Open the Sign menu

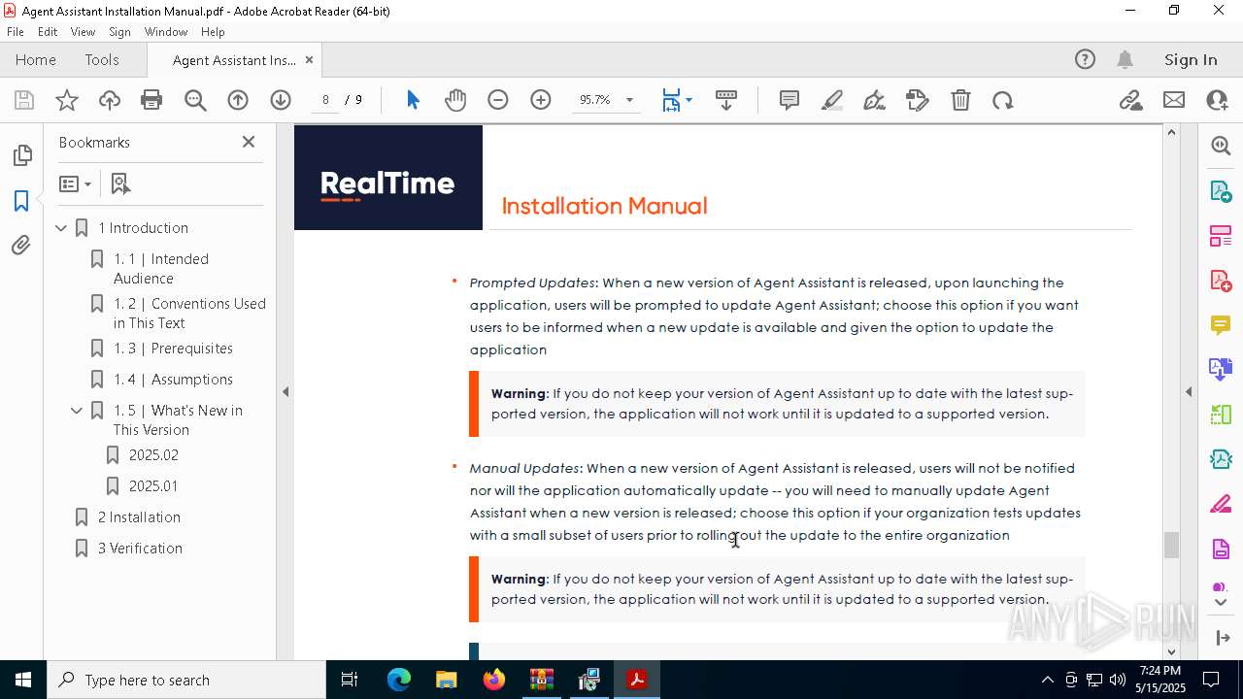(x=119, y=32)
